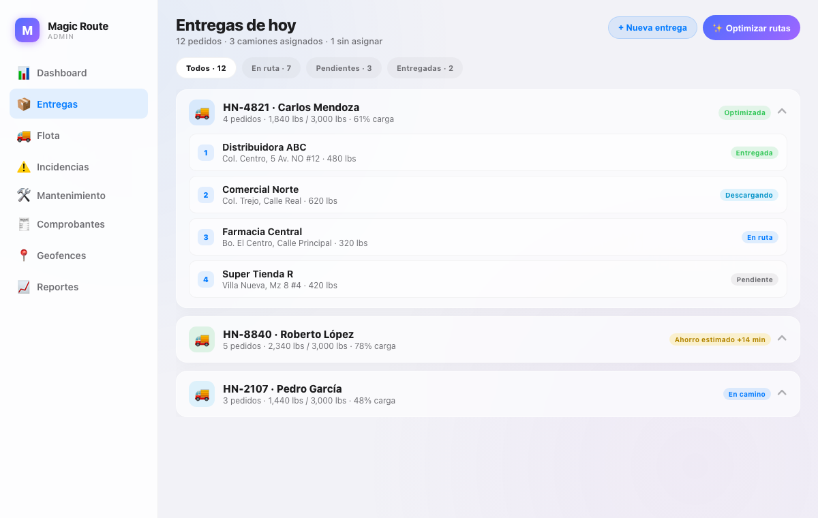Open the Distribuidora ABC delivery row
The height and width of the screenshot is (518, 818).
(488, 153)
